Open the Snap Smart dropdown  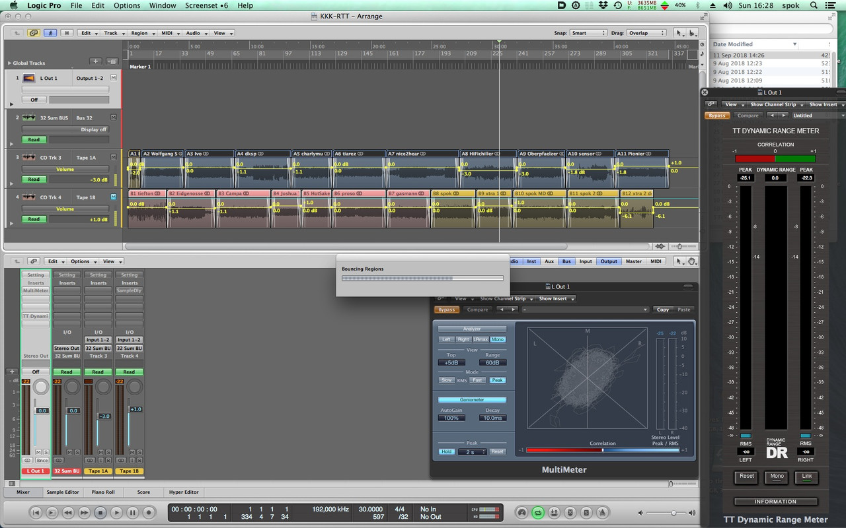[x=588, y=33]
